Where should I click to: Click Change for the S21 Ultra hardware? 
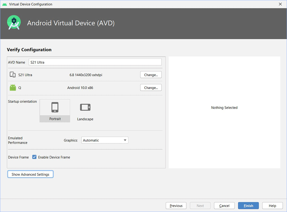pos(151,75)
